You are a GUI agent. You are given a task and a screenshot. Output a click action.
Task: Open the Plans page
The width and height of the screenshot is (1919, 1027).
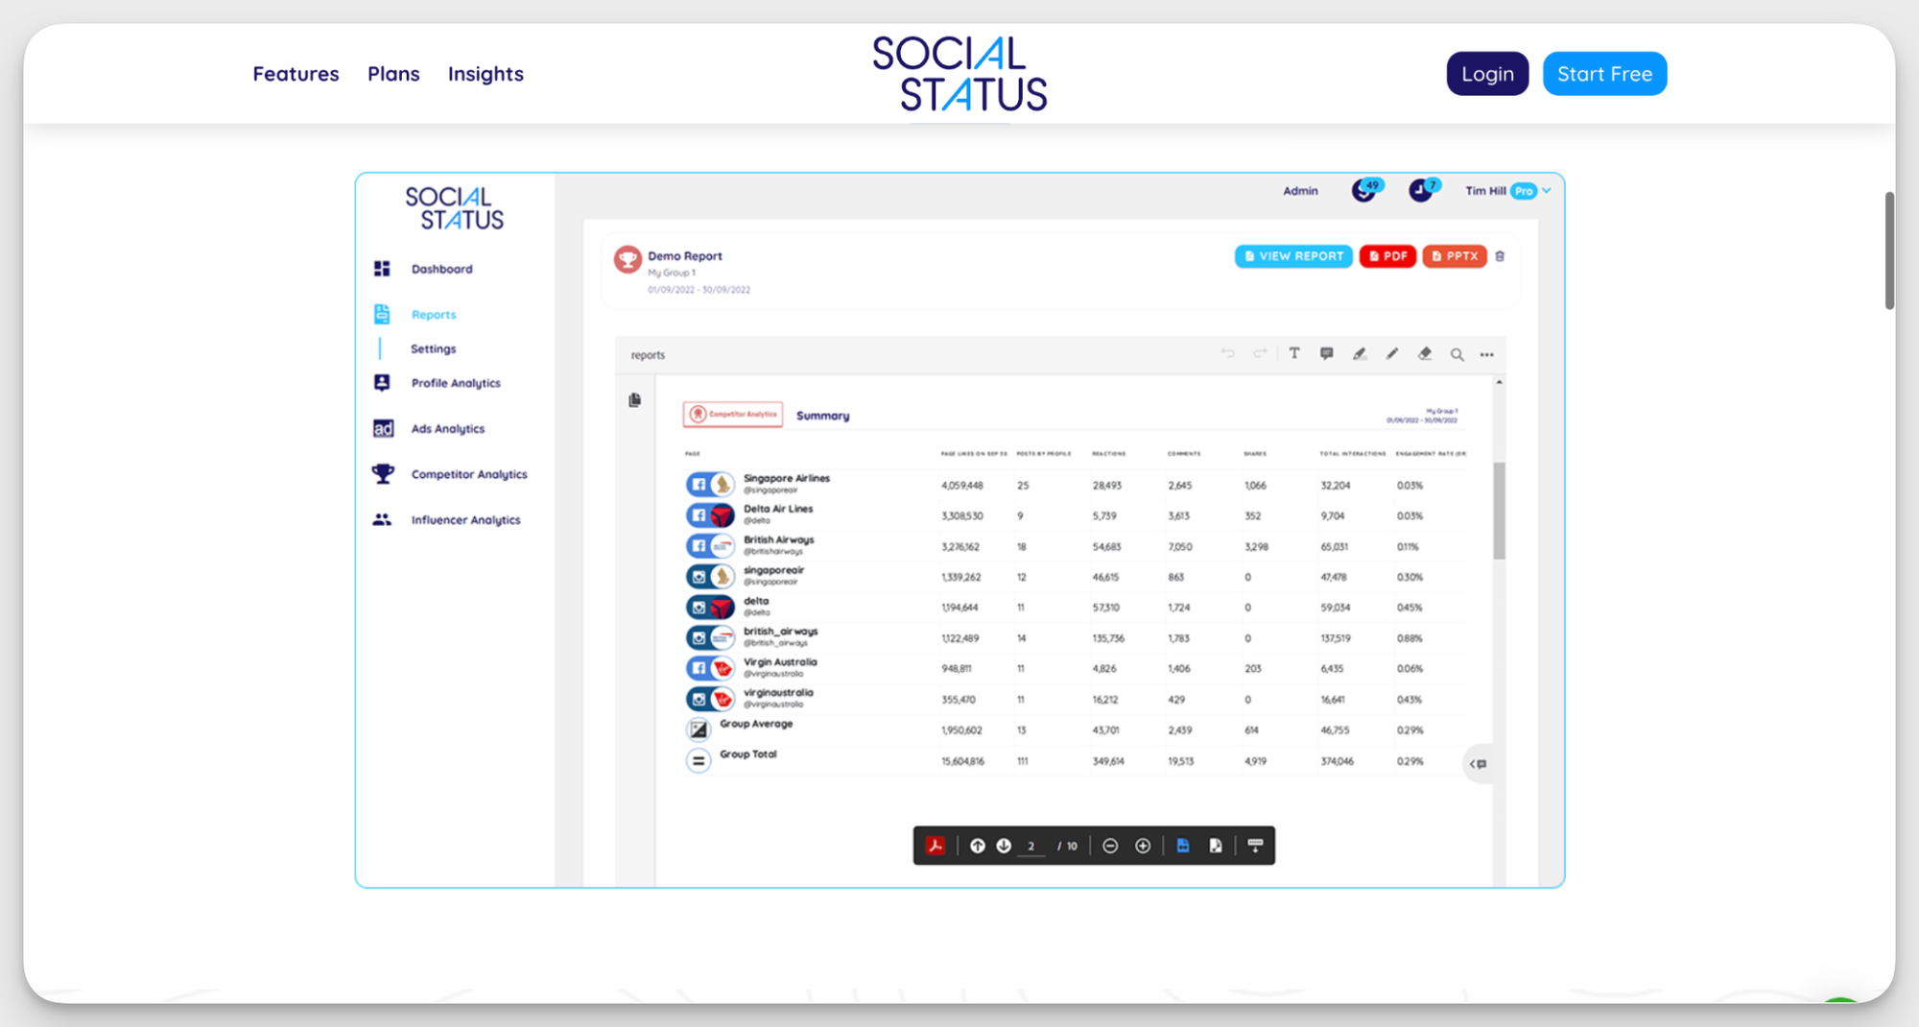[x=393, y=74]
